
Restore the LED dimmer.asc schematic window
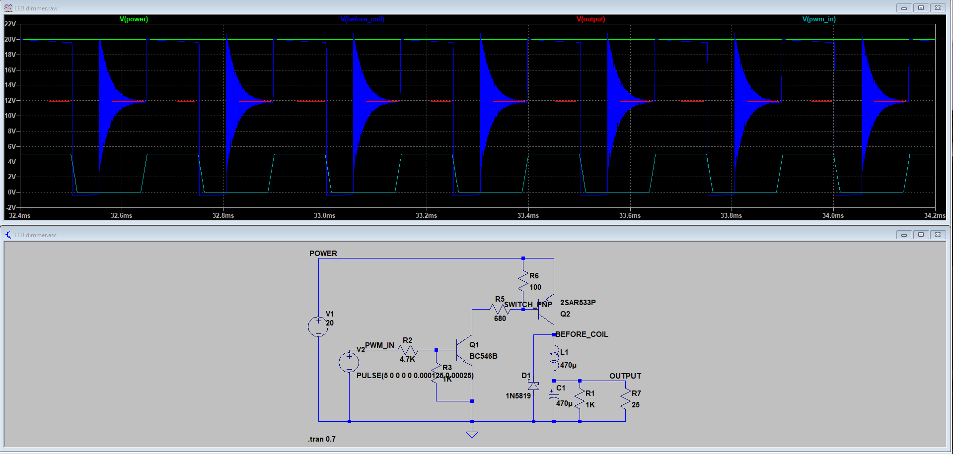point(921,235)
